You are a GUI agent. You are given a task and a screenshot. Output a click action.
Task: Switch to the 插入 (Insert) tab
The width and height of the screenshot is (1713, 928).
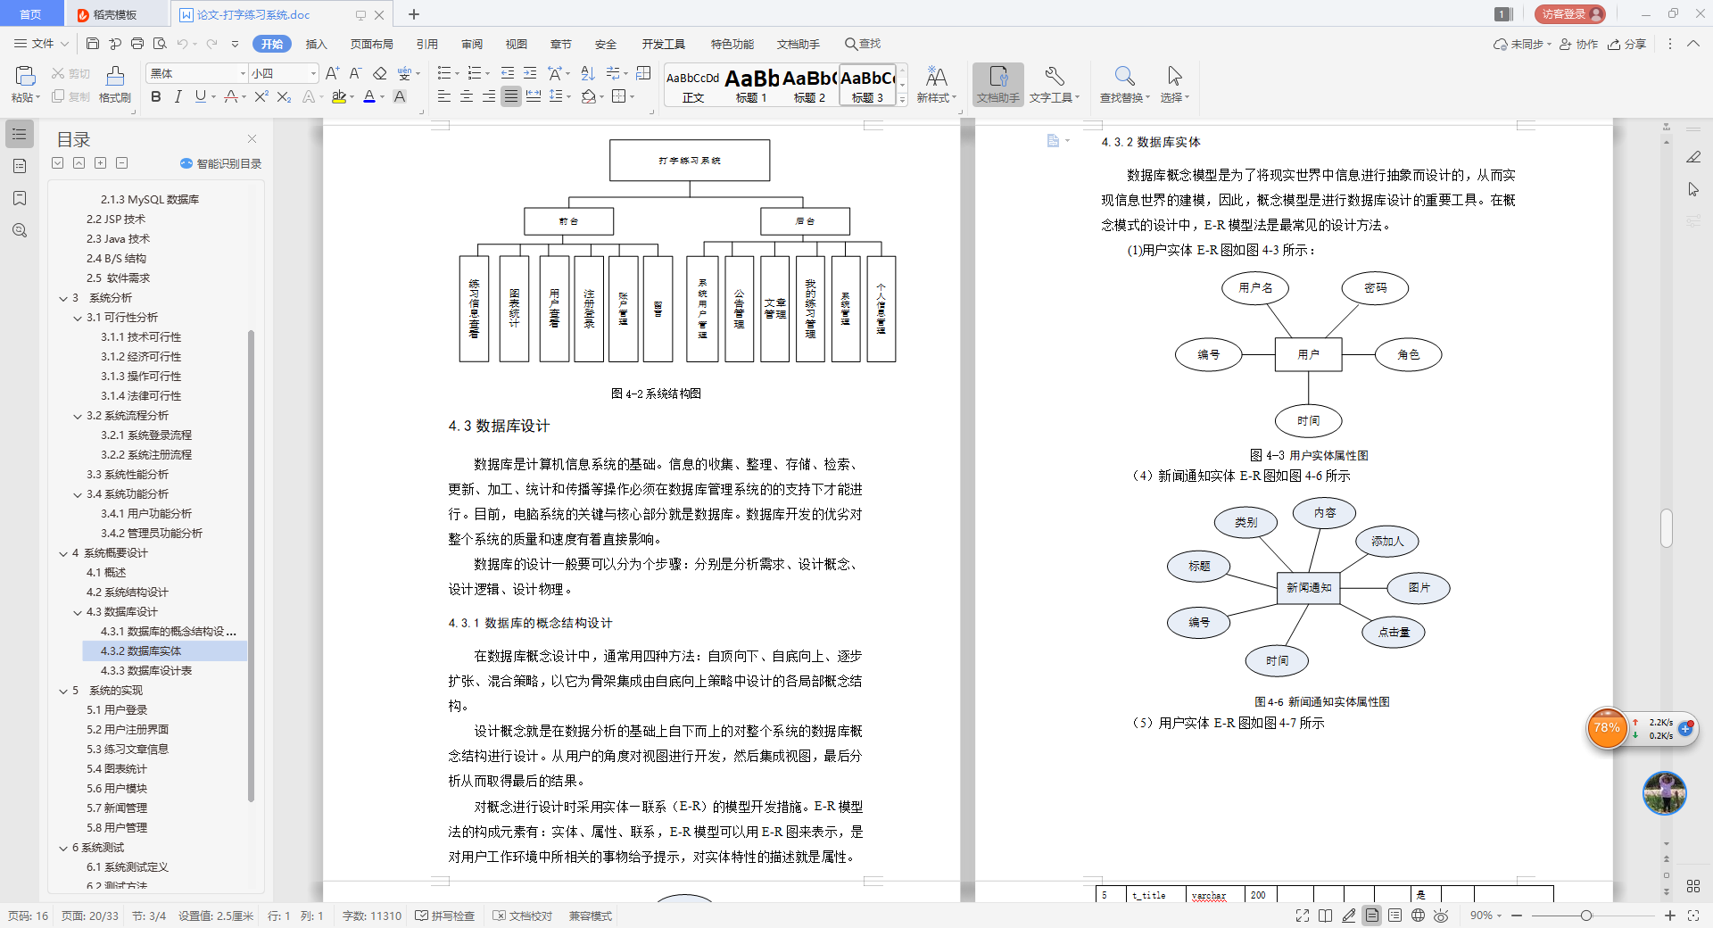[317, 44]
